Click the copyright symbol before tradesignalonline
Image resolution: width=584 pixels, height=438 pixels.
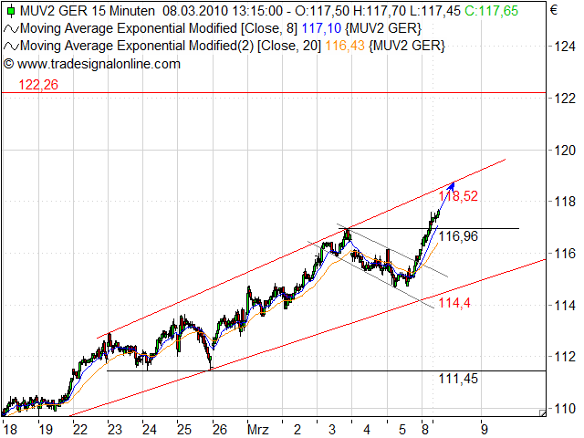[8, 63]
